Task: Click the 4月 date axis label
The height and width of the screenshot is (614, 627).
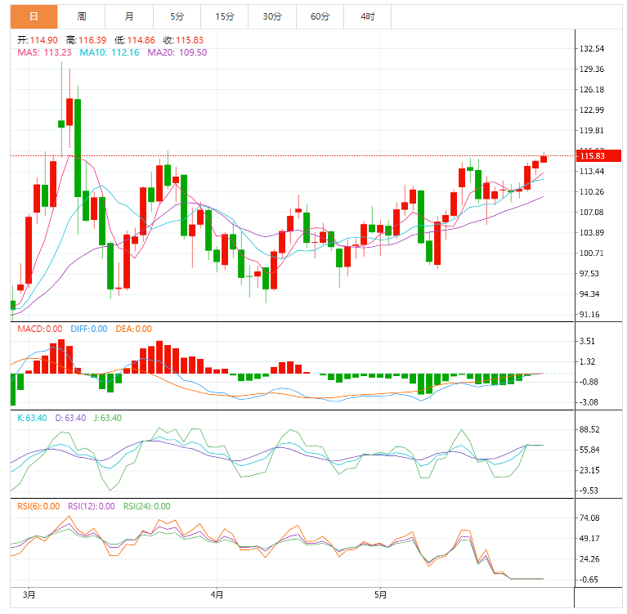Action: 217,595
